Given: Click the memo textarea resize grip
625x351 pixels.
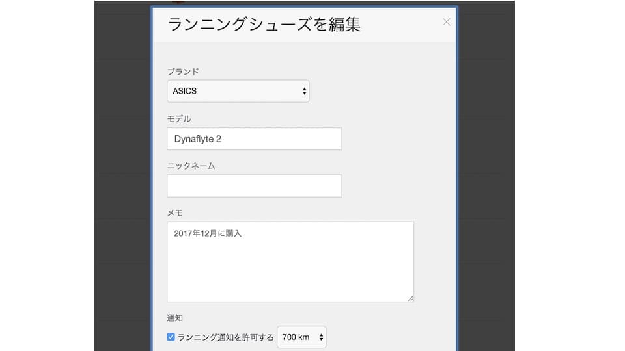Looking at the screenshot, I should 410,298.
